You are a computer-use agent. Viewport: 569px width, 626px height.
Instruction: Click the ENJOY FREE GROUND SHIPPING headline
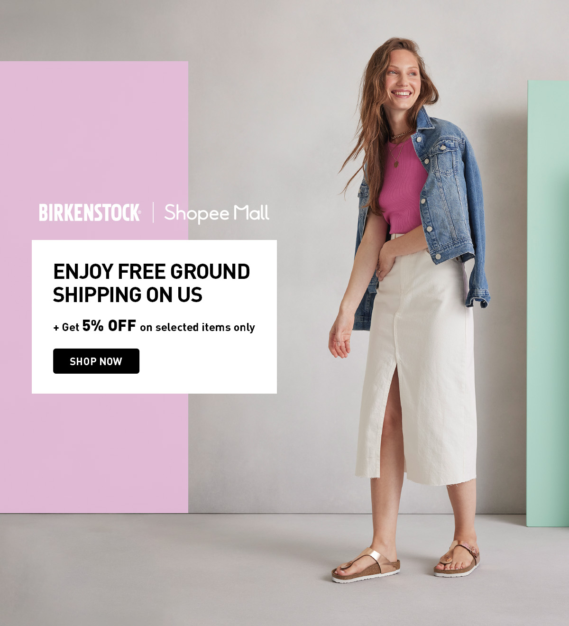click(x=151, y=283)
